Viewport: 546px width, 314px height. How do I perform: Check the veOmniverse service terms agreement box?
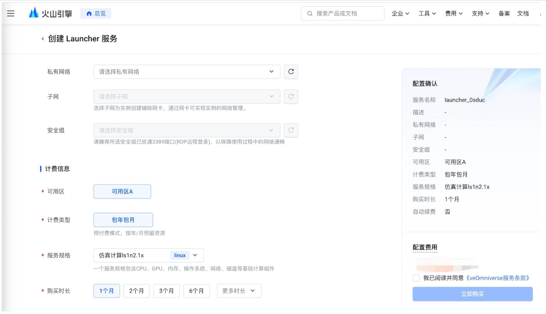click(x=416, y=278)
